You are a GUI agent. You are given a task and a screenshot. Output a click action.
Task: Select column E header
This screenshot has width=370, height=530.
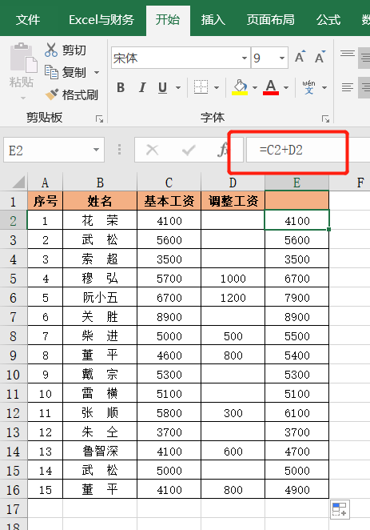[x=296, y=183]
